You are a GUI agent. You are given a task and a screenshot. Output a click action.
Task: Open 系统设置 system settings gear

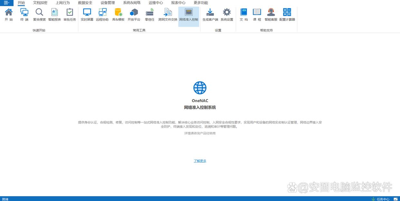pos(227,15)
